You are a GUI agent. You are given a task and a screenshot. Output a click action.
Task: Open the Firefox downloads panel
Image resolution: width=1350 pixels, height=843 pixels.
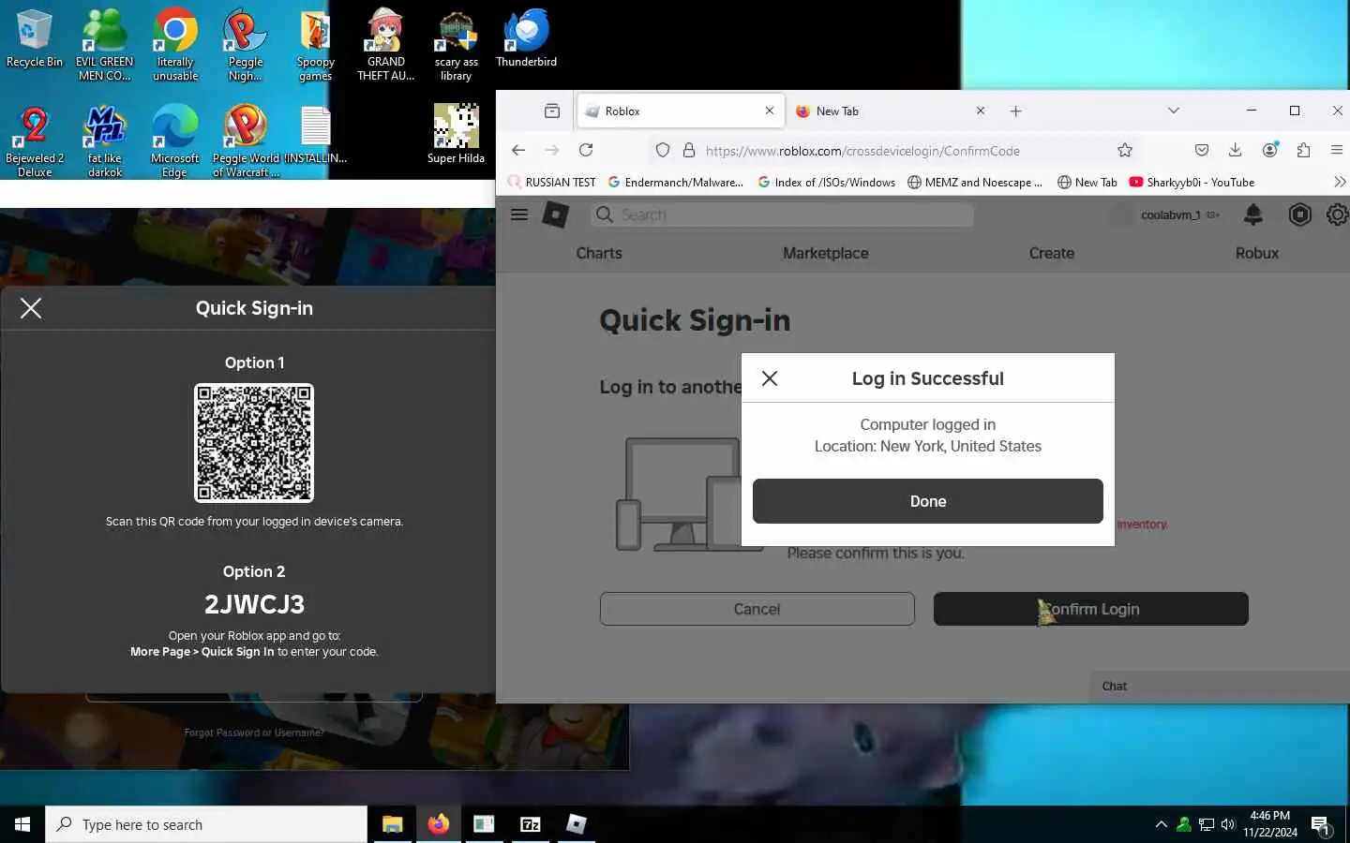tap(1236, 150)
